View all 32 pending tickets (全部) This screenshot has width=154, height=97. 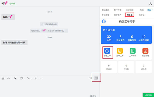pos(109,38)
